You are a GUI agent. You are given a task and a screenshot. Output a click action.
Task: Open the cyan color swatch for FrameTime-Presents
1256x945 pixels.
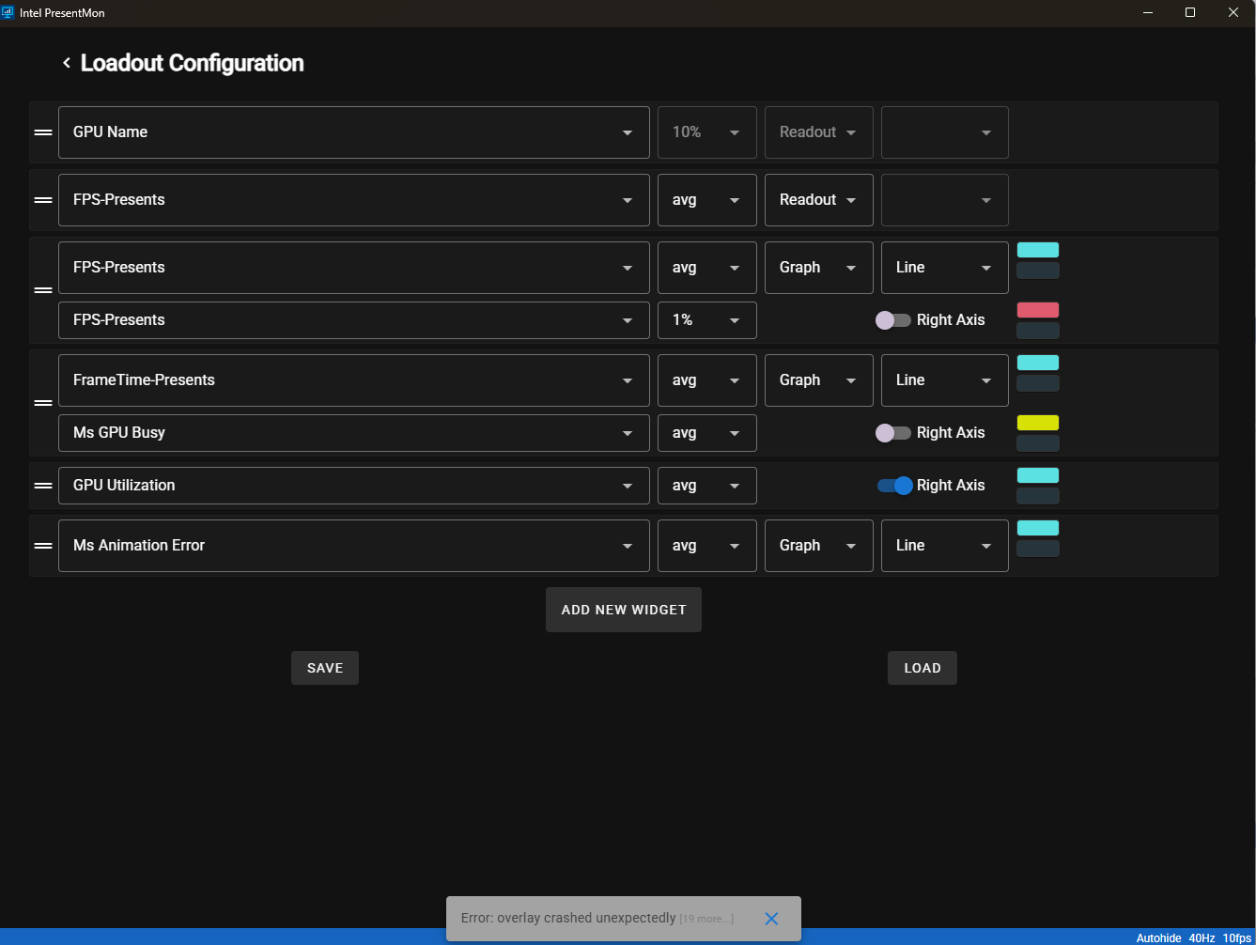1038,363
